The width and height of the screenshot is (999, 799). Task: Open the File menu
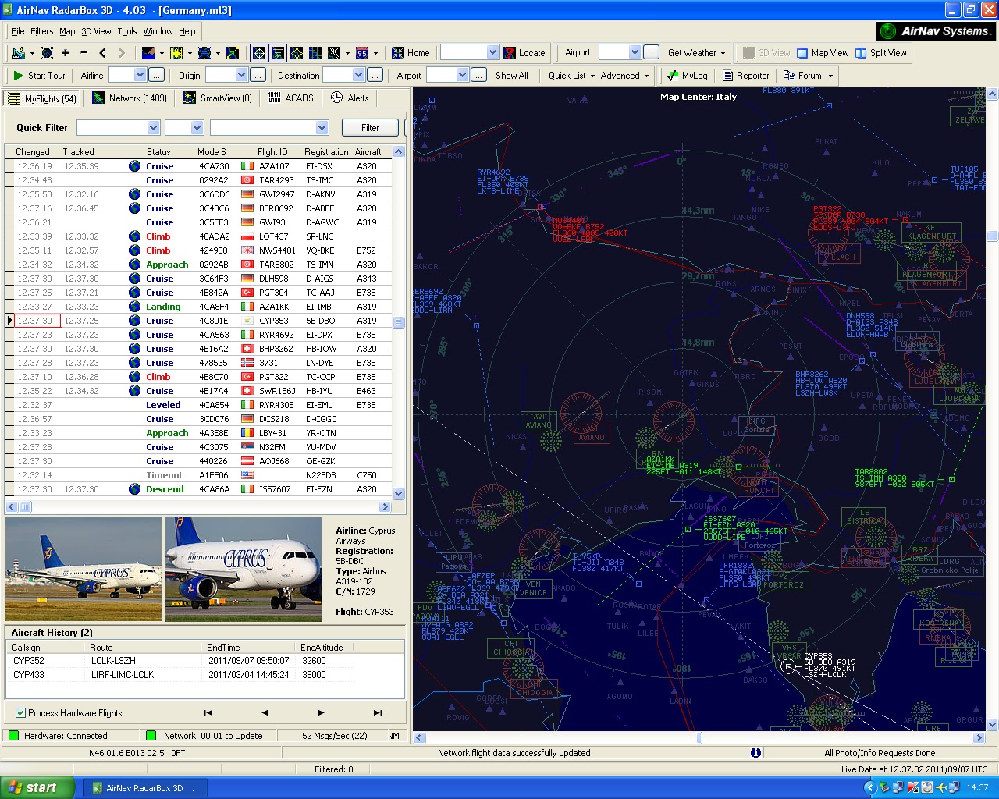point(18,31)
